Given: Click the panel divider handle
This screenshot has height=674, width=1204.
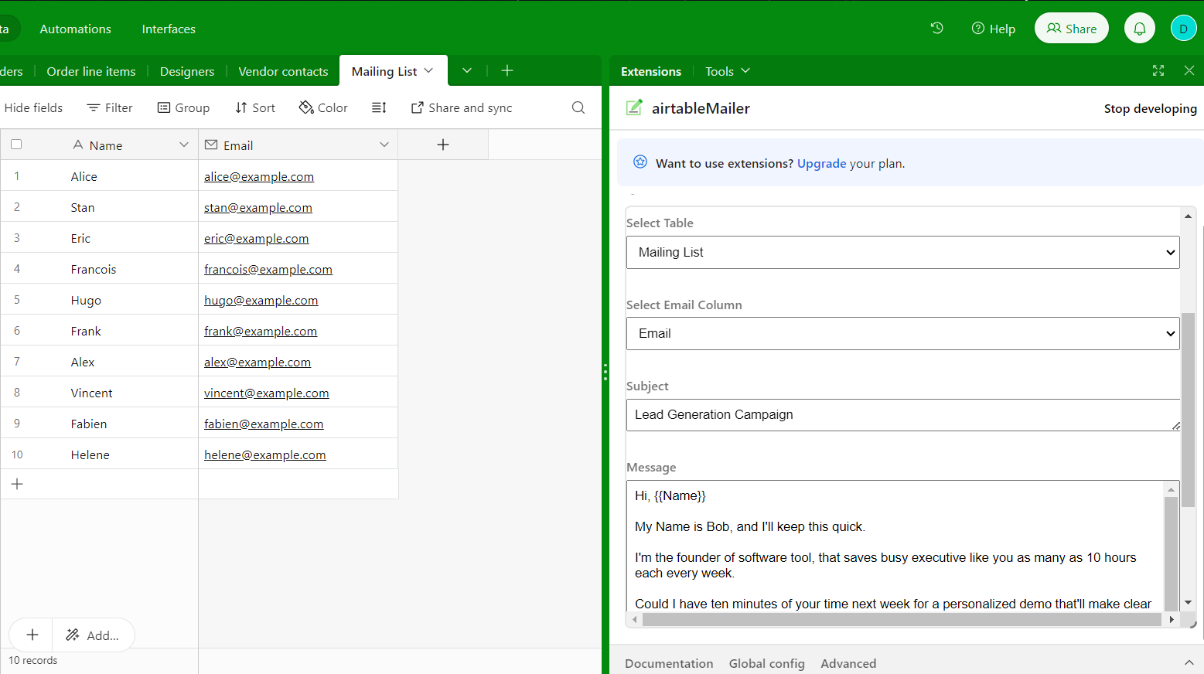Looking at the screenshot, I should (605, 372).
